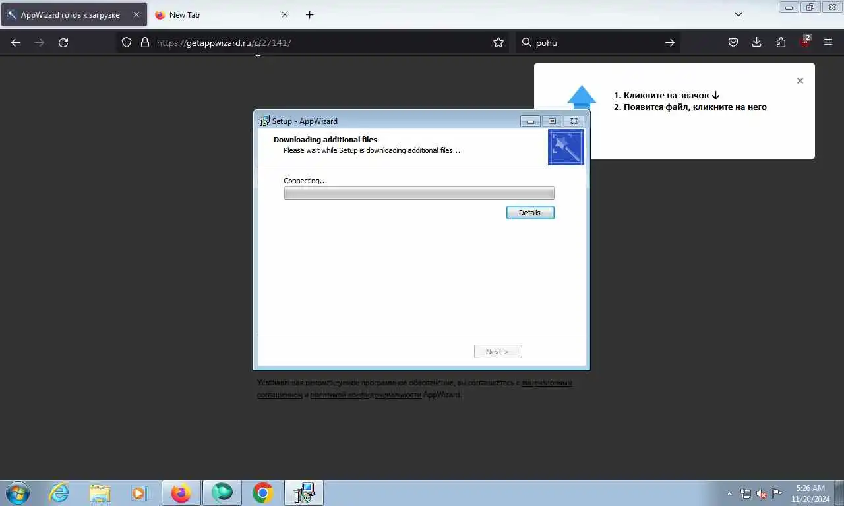Open the Extensions puzzle icon
Screen dimensions: 844x506
coord(781,42)
